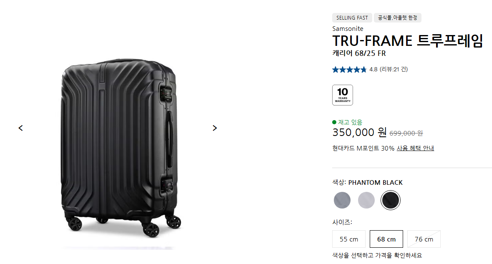Click the TRU-FRAME 트루프레임 product title
The height and width of the screenshot is (264, 492).
coord(407,41)
